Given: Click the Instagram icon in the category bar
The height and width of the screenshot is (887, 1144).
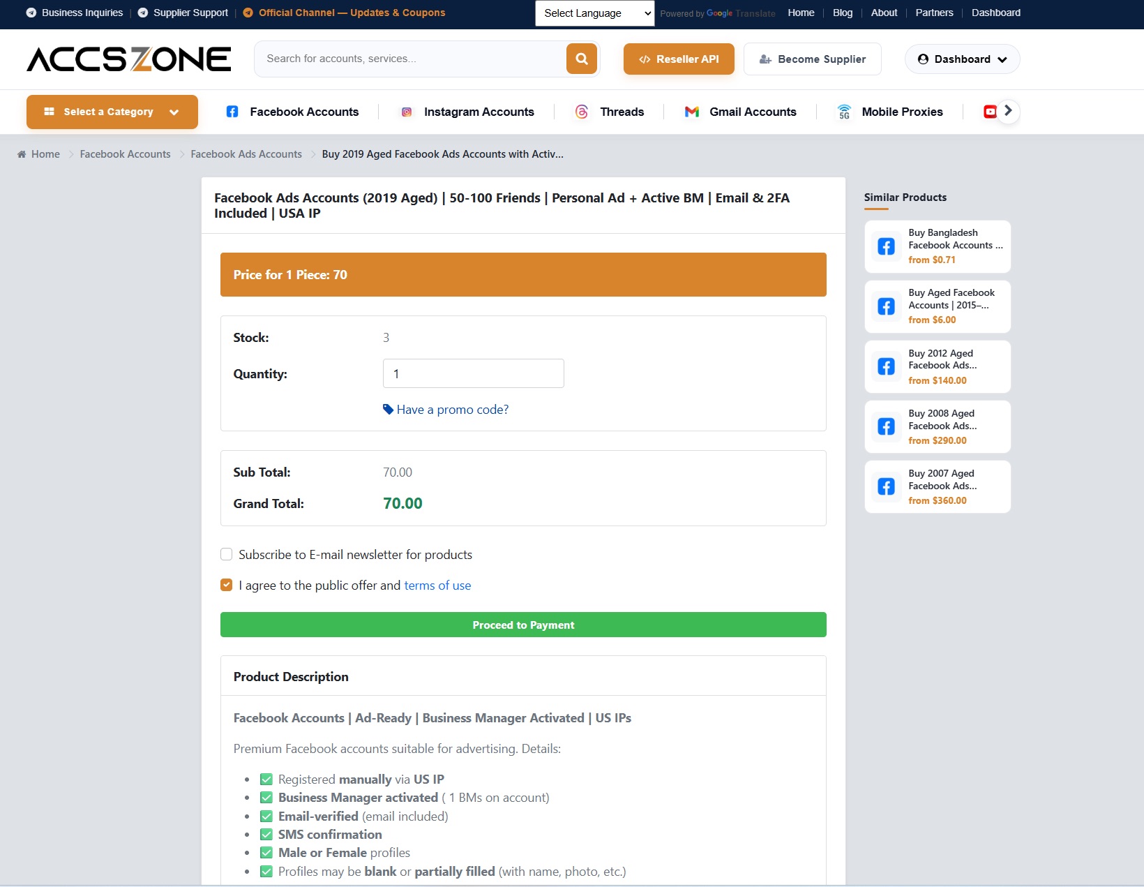Looking at the screenshot, I should click(407, 112).
